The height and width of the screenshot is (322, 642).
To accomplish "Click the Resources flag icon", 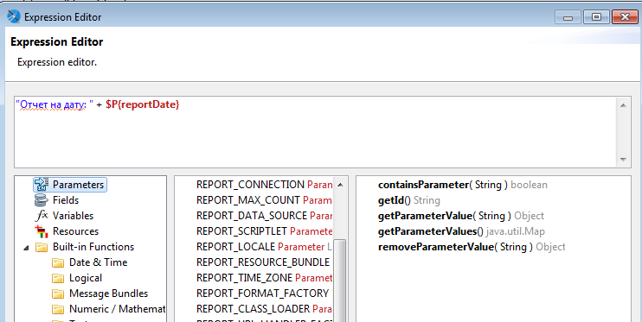I will point(42,231).
